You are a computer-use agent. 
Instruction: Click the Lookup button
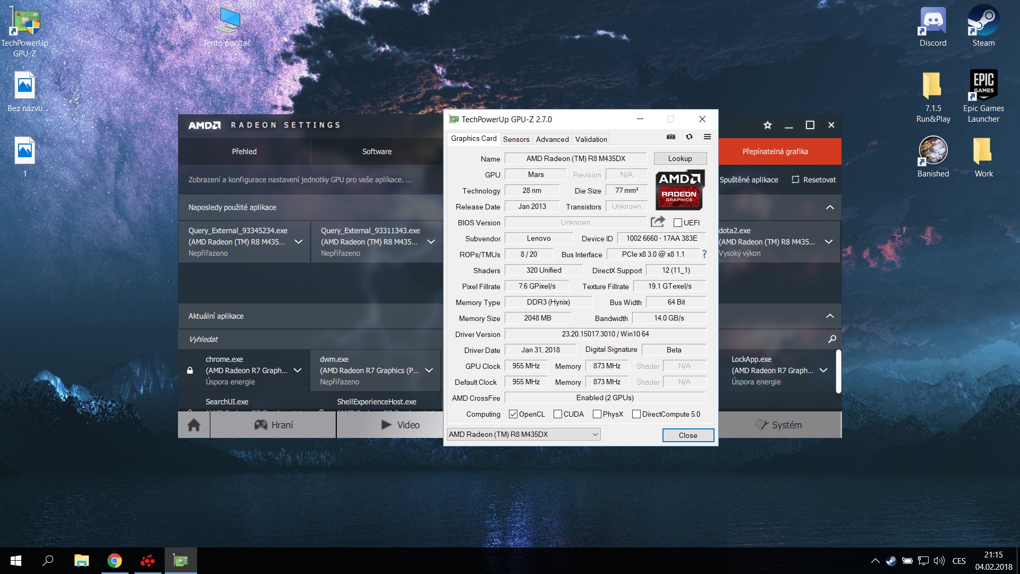pyautogui.click(x=680, y=158)
